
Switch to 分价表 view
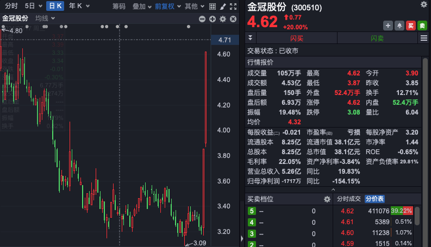pyautogui.click(x=374, y=199)
